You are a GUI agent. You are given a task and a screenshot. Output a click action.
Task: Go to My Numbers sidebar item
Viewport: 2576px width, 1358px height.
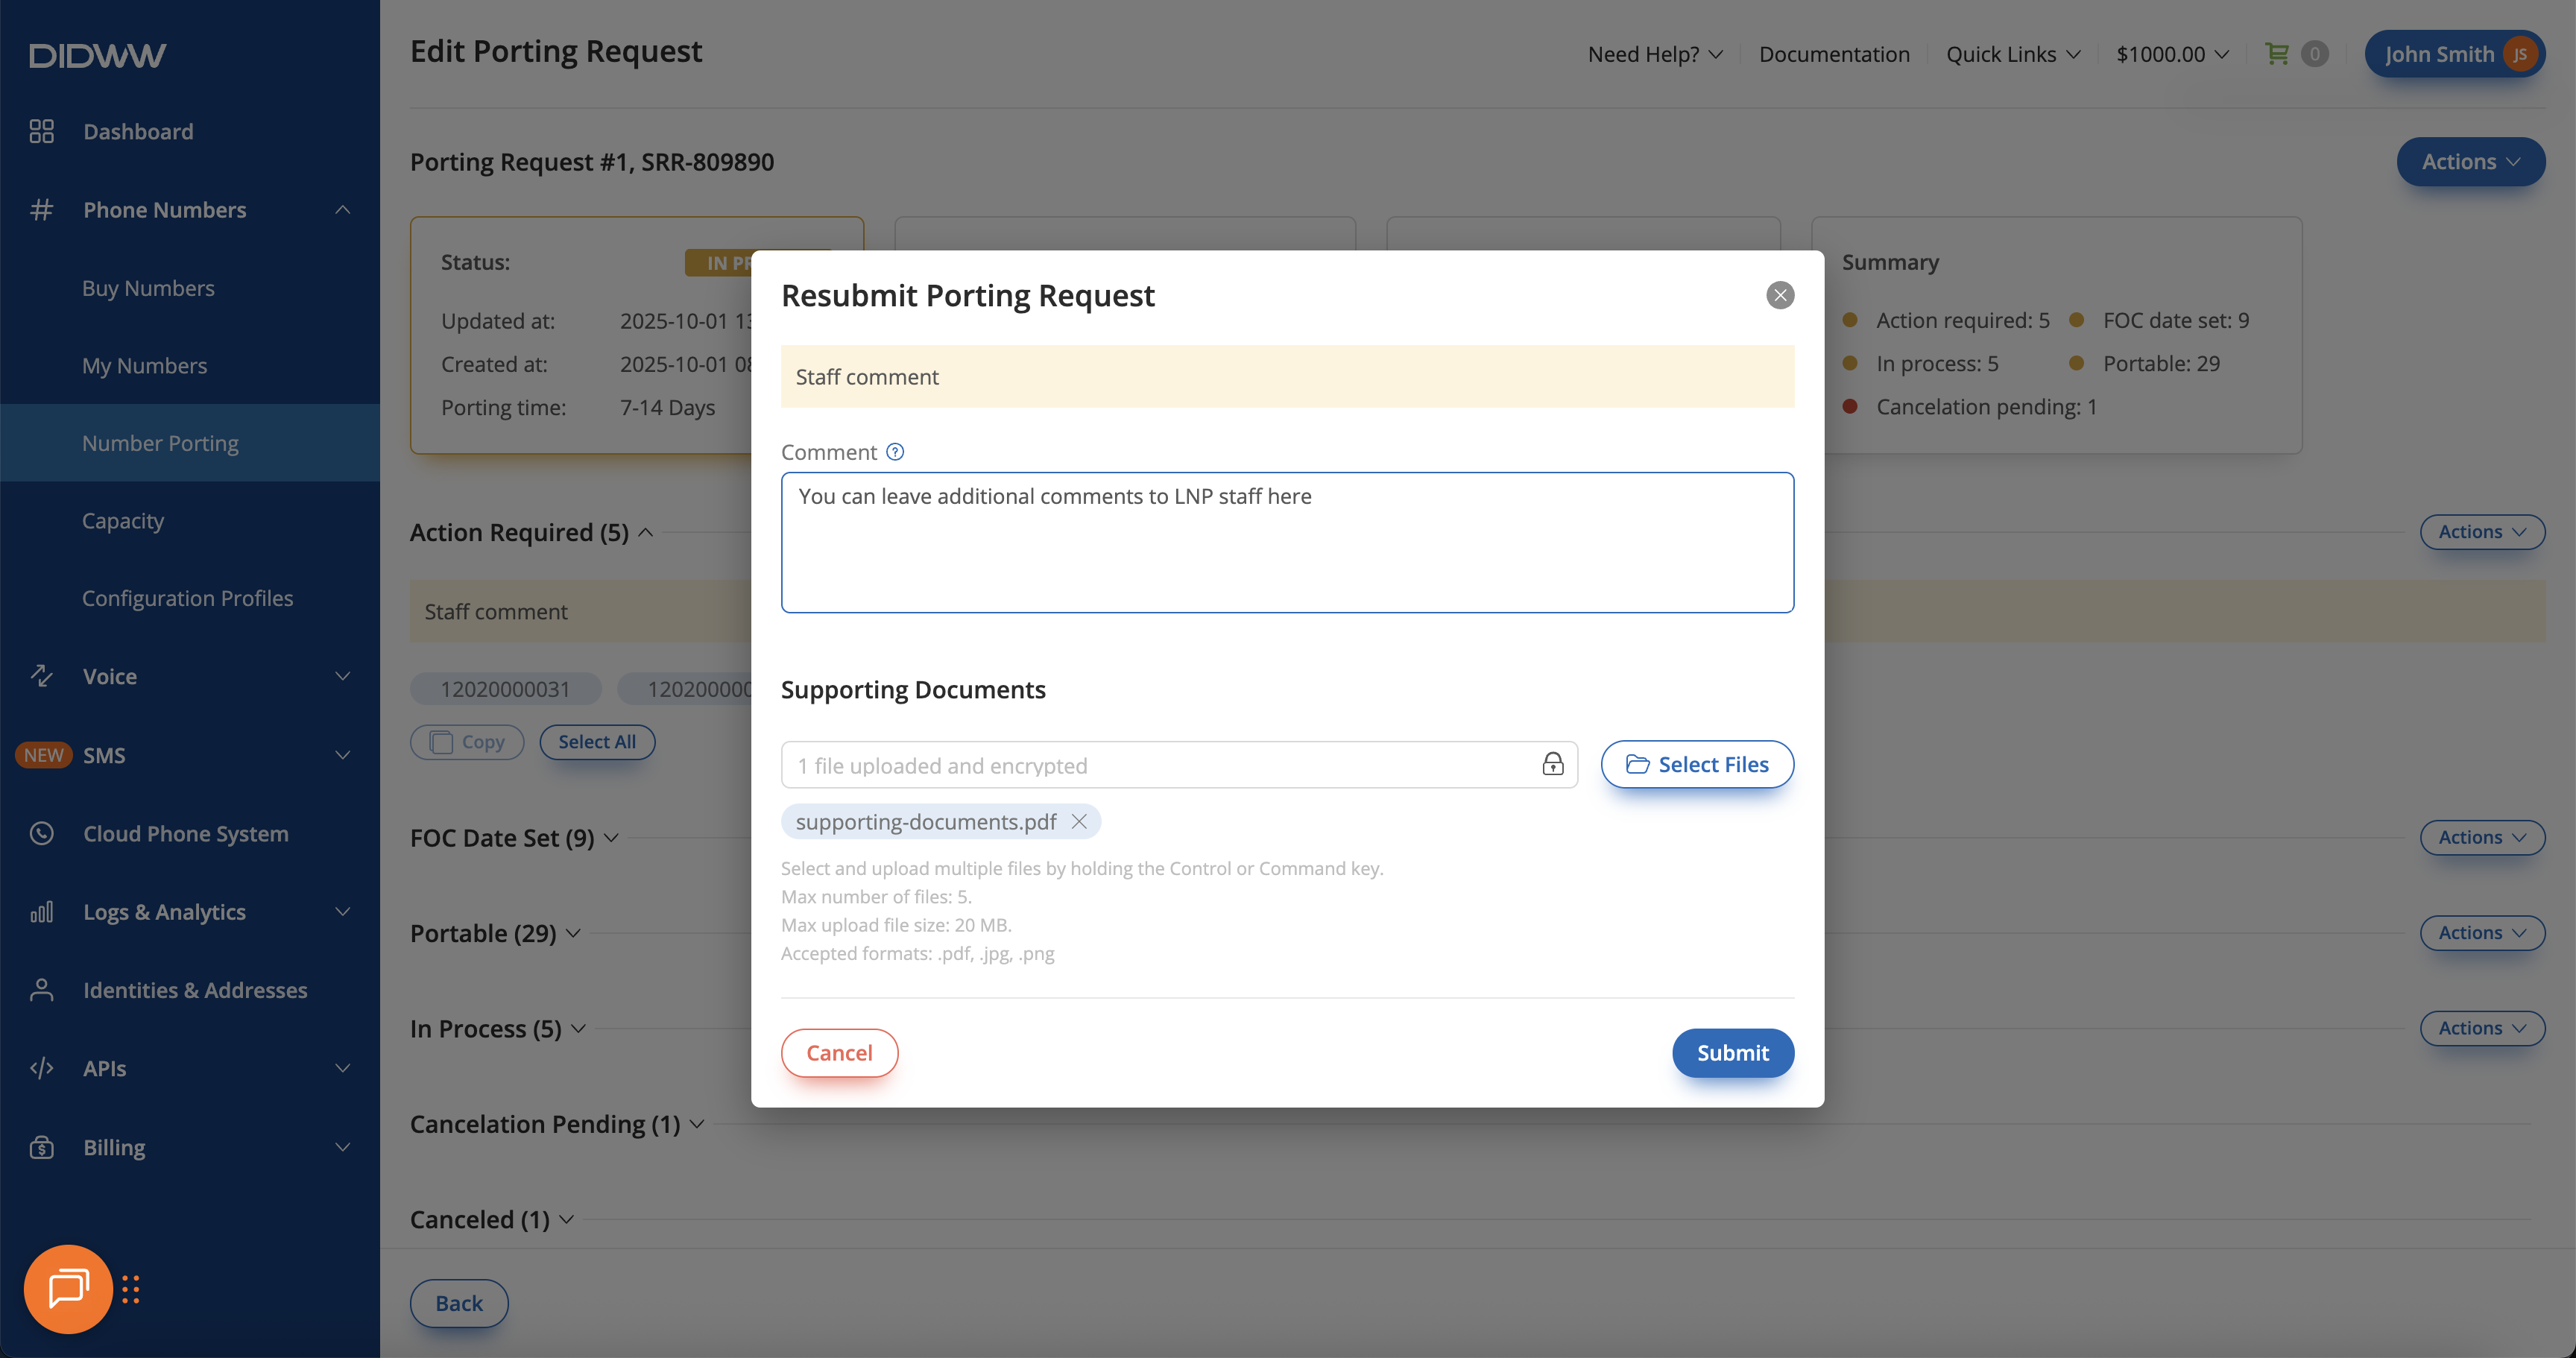click(x=144, y=366)
